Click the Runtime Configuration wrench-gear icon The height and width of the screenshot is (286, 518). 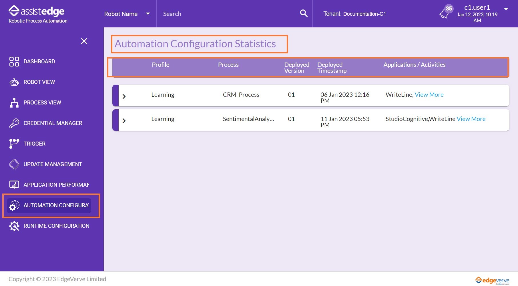pyautogui.click(x=14, y=226)
